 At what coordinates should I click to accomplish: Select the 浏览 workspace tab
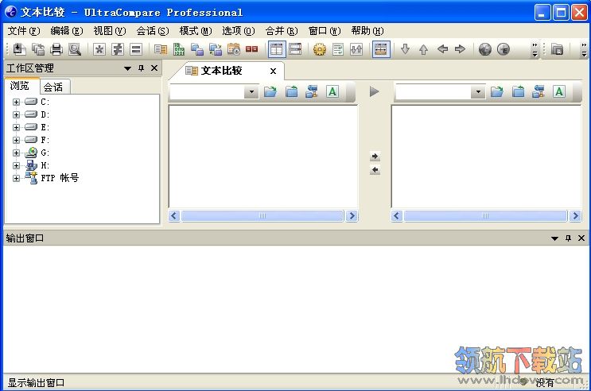(x=20, y=86)
